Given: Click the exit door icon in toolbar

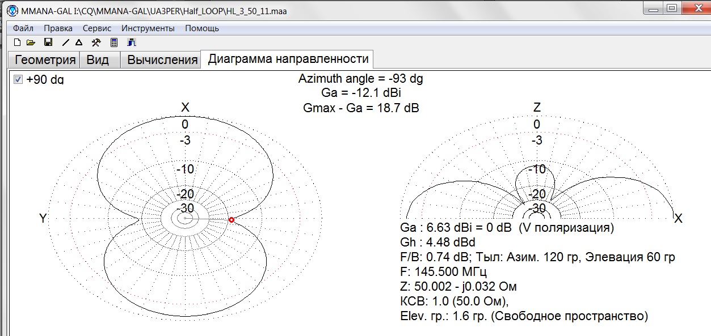Looking at the screenshot, I should point(132,42).
